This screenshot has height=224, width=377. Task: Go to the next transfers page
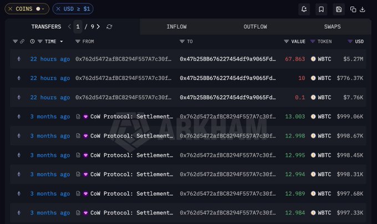[x=98, y=27]
